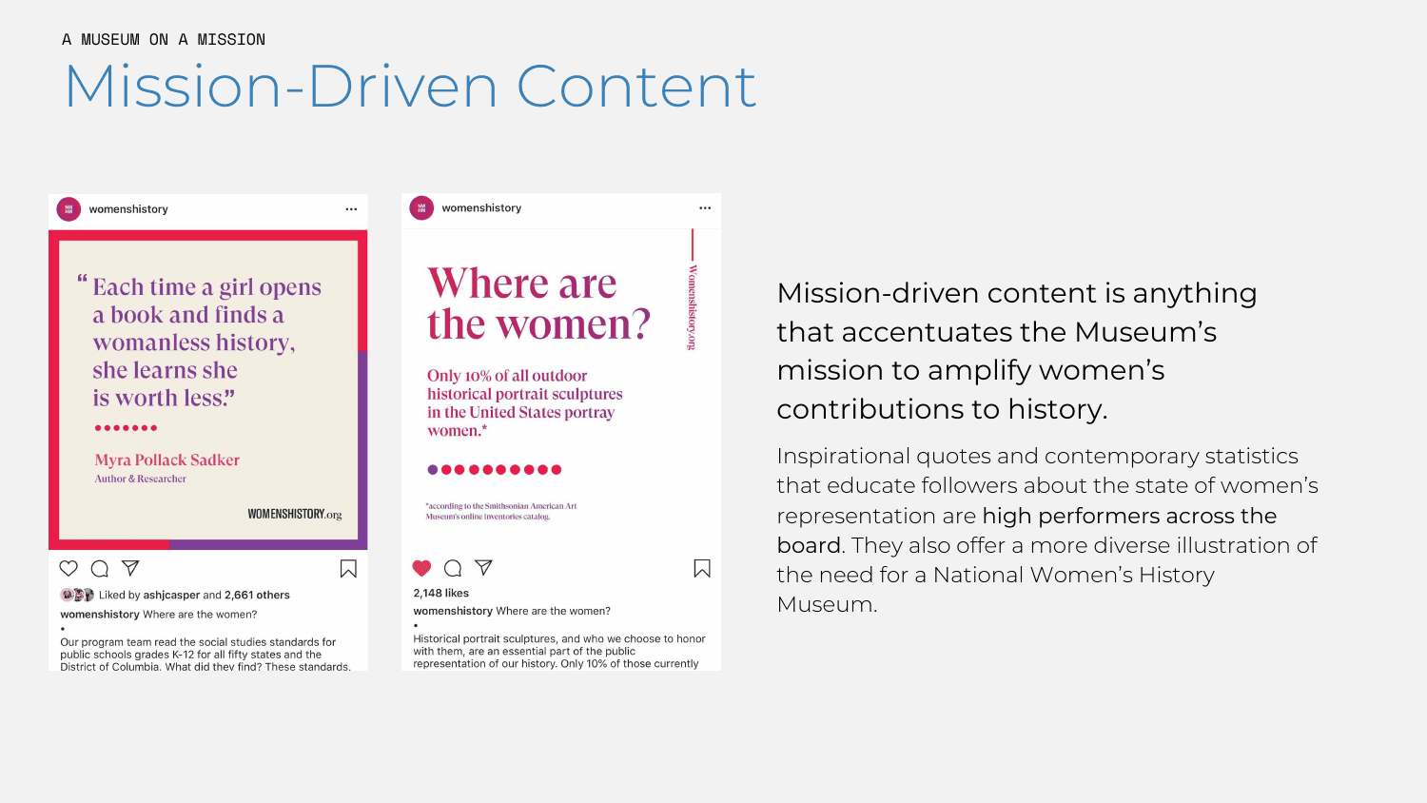1427x803 pixels.
Task: Click the share arrow icon under the sculptures post
Action: (484, 567)
